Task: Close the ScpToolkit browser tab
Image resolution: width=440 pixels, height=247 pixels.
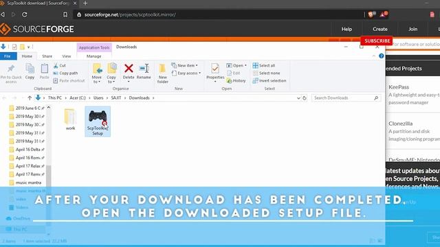Action: pyautogui.click(x=75, y=3)
